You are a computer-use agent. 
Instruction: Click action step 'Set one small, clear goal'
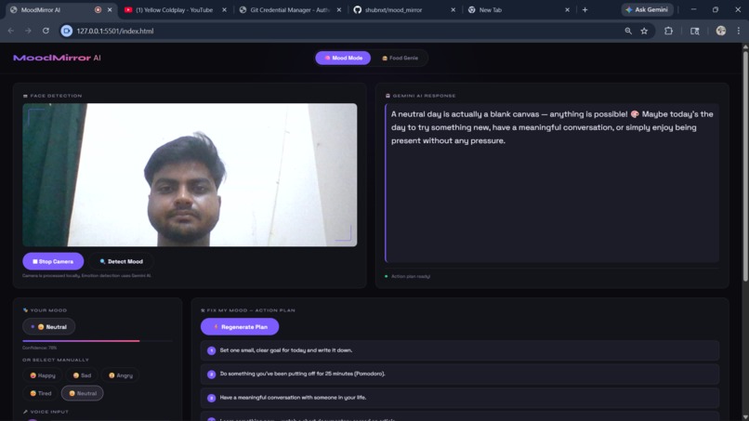[x=460, y=350]
